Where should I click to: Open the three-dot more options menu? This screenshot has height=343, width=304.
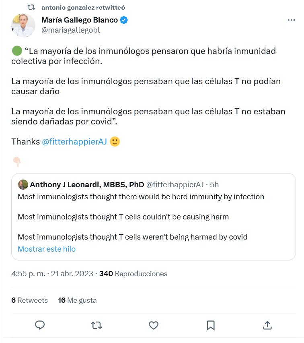click(x=292, y=20)
